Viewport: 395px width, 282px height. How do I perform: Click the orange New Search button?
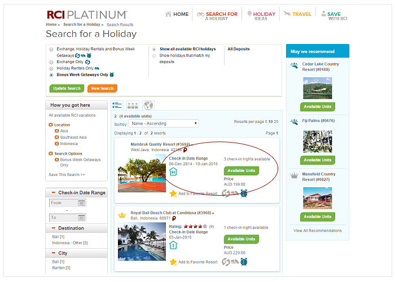tap(102, 89)
